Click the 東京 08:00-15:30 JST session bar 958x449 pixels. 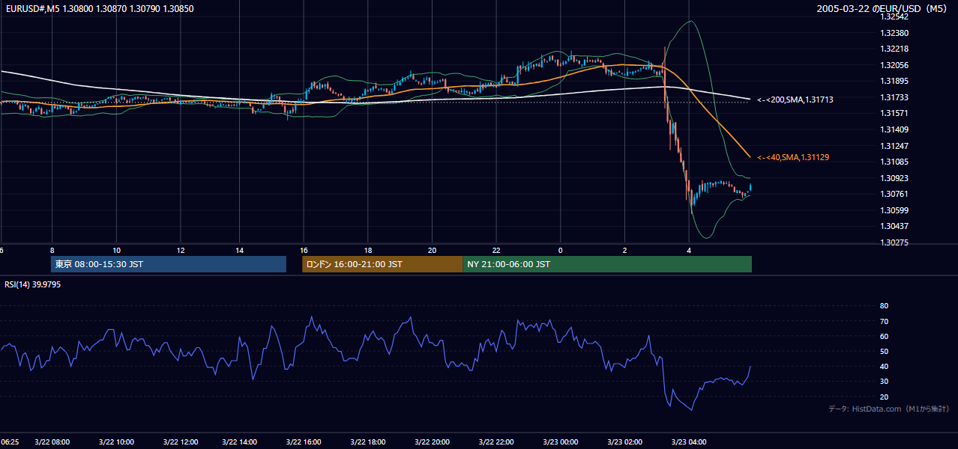click(x=169, y=264)
